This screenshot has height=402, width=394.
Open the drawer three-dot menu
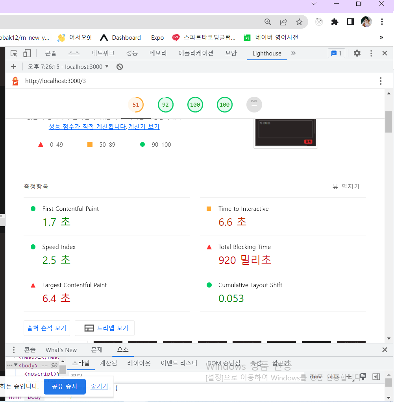14,350
